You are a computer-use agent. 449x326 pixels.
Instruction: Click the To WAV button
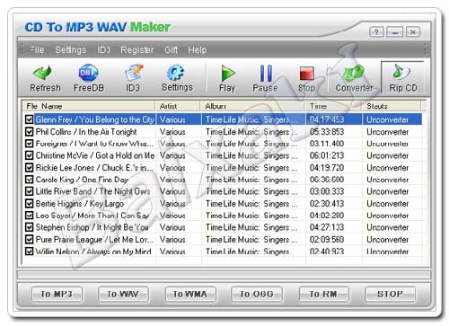[123, 294]
